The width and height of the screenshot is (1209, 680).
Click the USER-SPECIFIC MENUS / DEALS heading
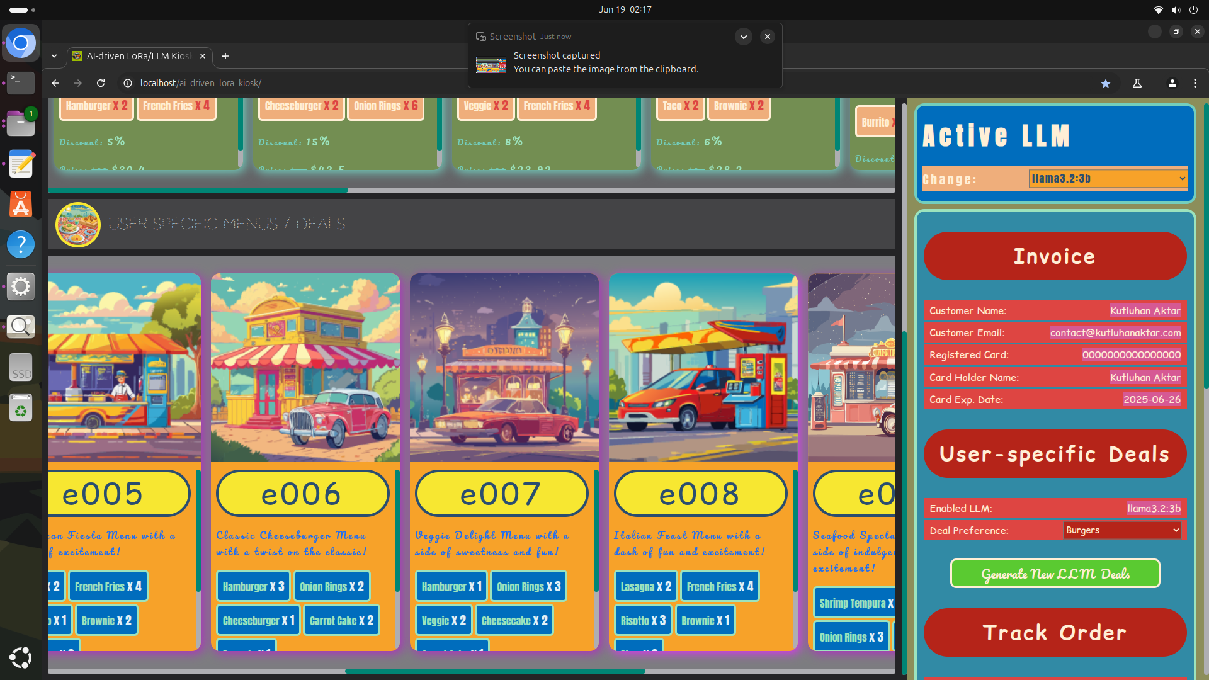[x=227, y=224]
